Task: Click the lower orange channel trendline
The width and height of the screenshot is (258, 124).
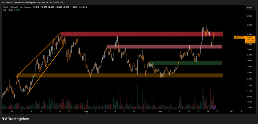Action: 45,70
